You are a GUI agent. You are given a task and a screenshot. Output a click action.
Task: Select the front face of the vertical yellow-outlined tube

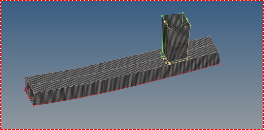179,44
